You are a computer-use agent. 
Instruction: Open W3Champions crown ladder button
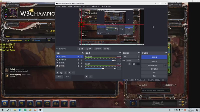[x=30, y=103]
